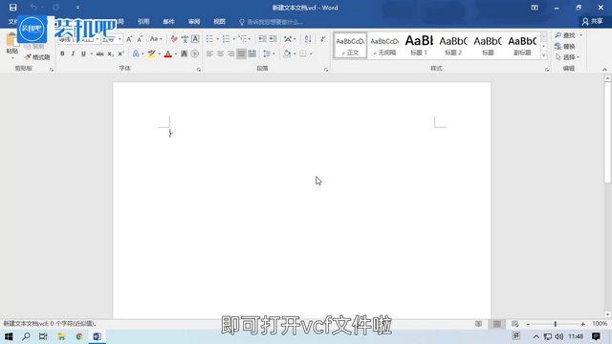Undo the last action
612x344 pixels.
[x=34, y=8]
